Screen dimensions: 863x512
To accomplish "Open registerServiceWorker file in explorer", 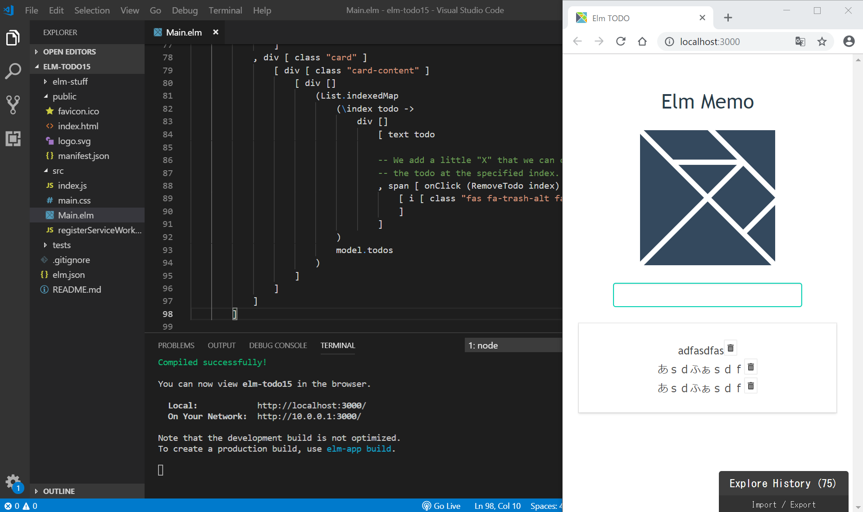I will (x=87, y=230).
